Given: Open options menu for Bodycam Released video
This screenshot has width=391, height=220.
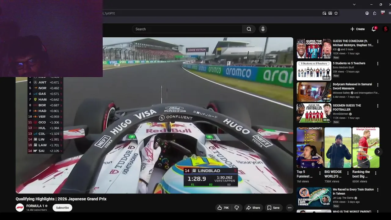Looking at the screenshot, I should 378,85.
